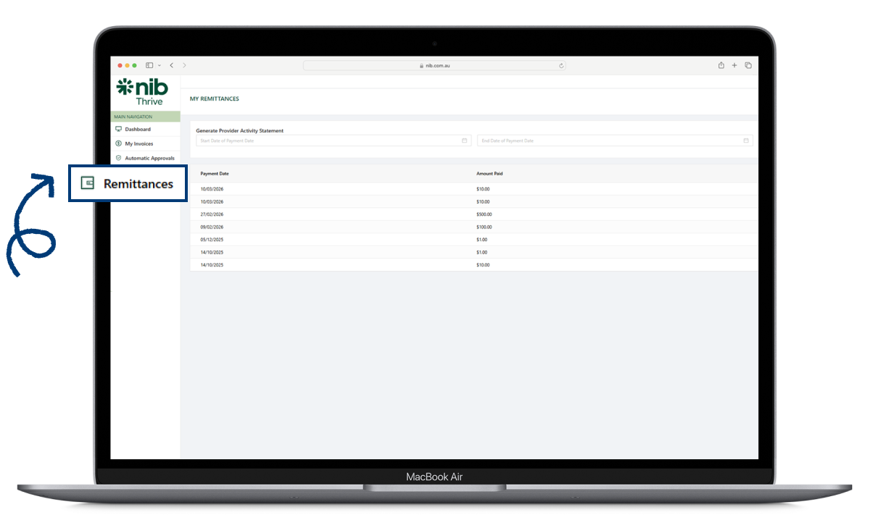Open the calendar icon in the Start Date field
The image size is (870, 515).
(465, 141)
